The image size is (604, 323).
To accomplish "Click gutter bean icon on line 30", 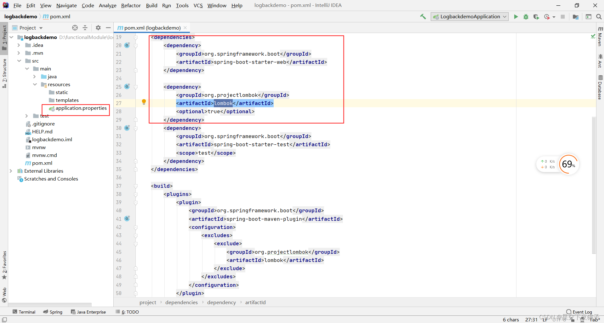I will (127, 128).
